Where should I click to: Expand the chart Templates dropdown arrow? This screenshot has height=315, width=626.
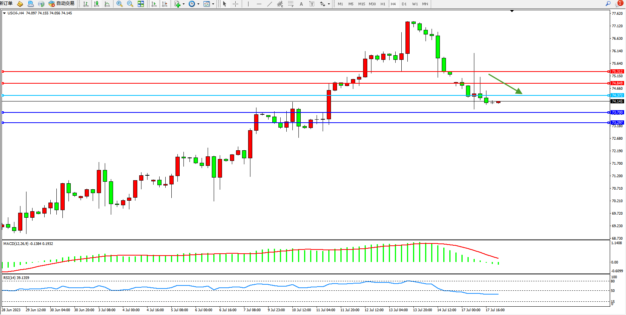(x=213, y=4)
